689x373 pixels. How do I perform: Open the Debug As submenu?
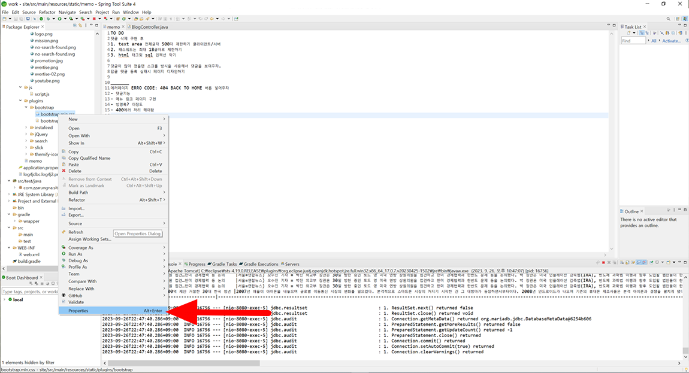coord(113,260)
